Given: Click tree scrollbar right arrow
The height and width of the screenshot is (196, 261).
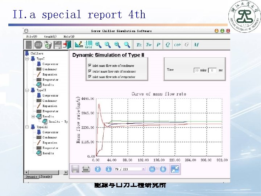Looking at the screenshot, I should tap(66, 172).
